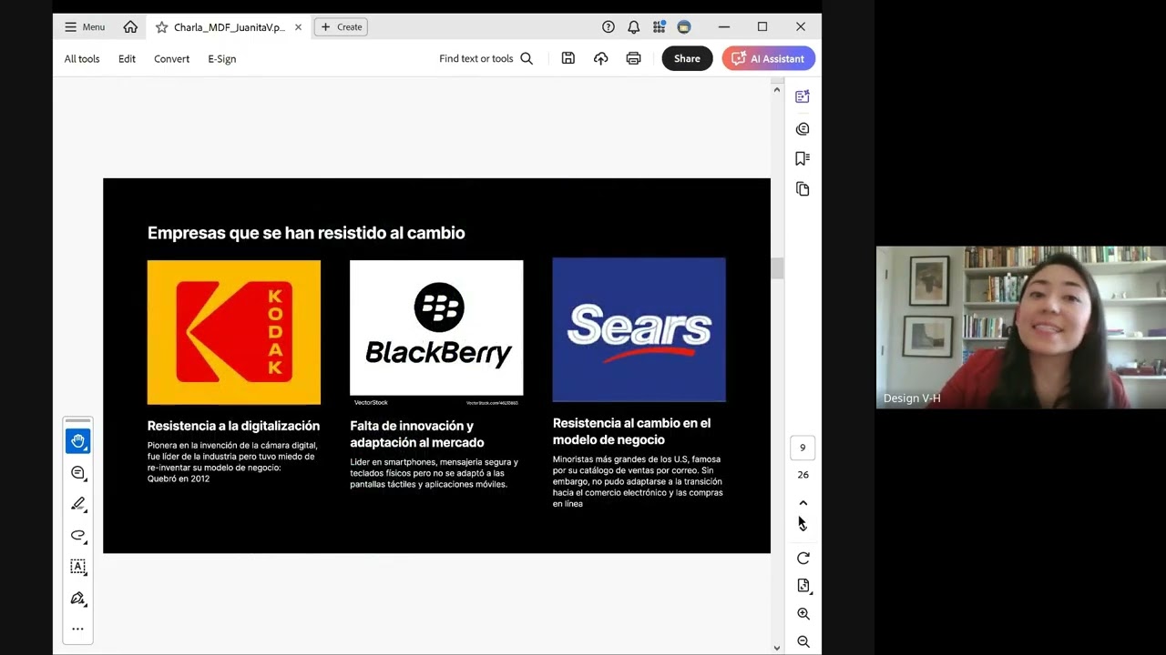Image resolution: width=1166 pixels, height=655 pixels.
Task: Rotate the page view
Action: tap(803, 559)
